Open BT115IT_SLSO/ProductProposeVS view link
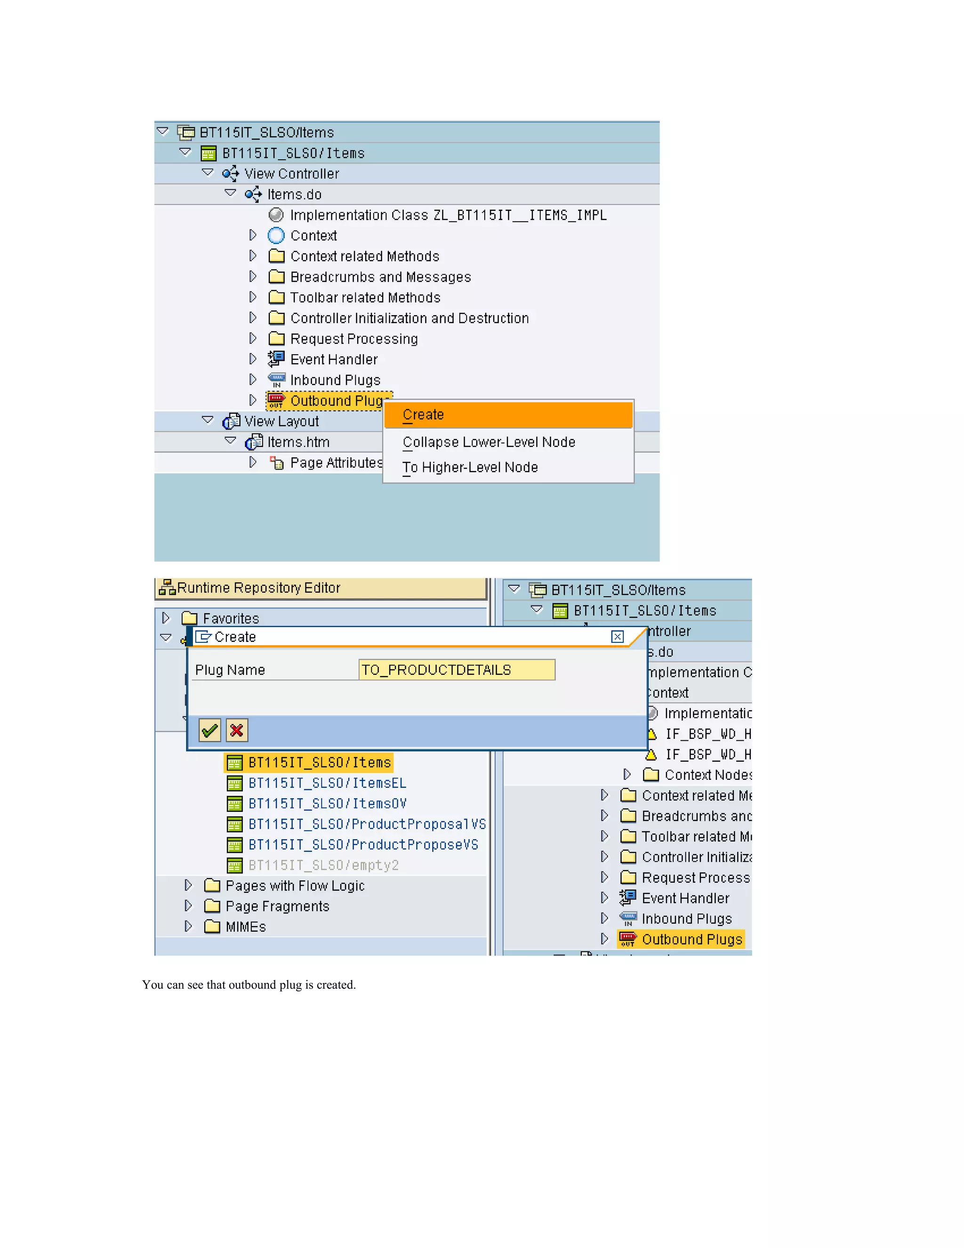The height and width of the screenshot is (1248, 964). [x=362, y=844]
